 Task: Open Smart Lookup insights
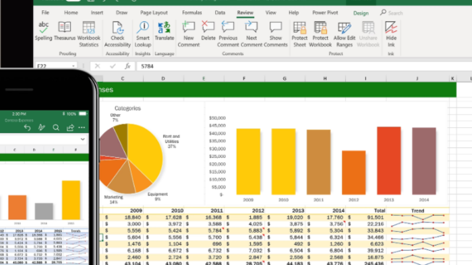click(x=143, y=34)
